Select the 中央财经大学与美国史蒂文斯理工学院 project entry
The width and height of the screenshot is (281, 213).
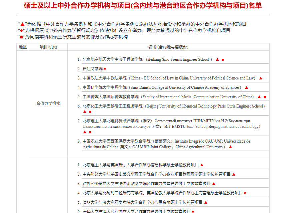pos(156,174)
